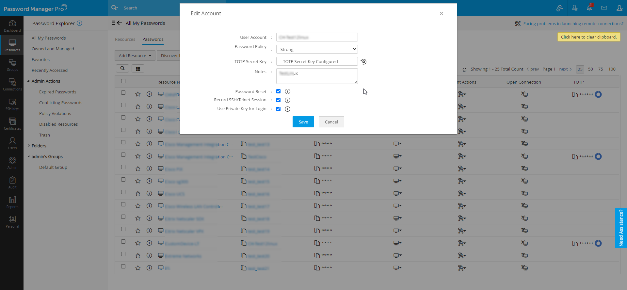The width and height of the screenshot is (627, 290).
Task: Switch to the Resources tab
Action: 125,40
